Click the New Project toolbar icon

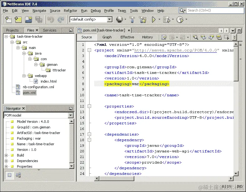click(x=18, y=20)
